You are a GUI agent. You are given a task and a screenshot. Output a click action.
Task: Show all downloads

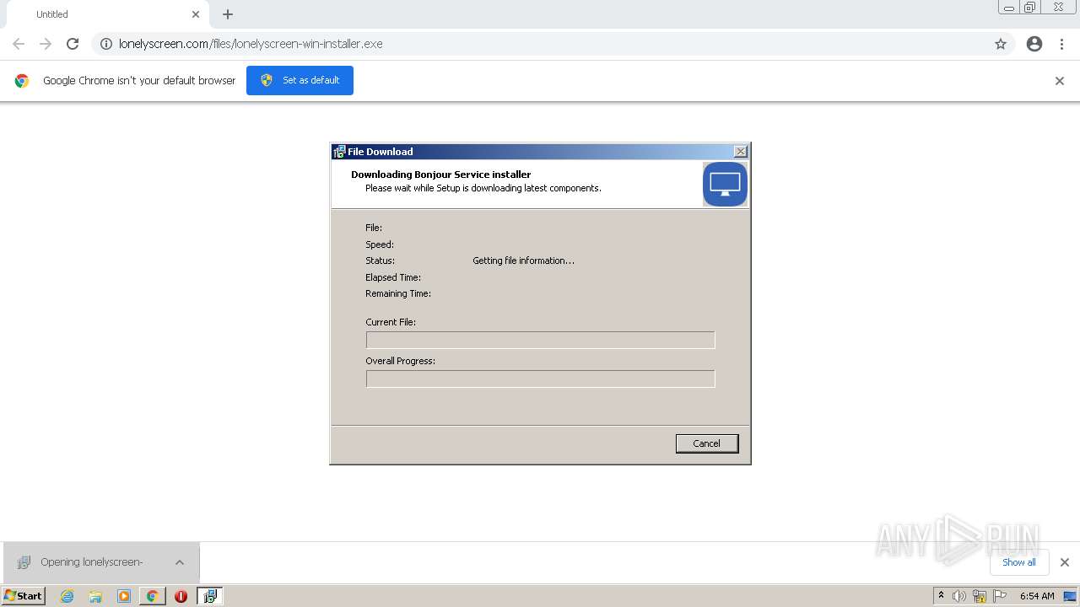point(1019,562)
